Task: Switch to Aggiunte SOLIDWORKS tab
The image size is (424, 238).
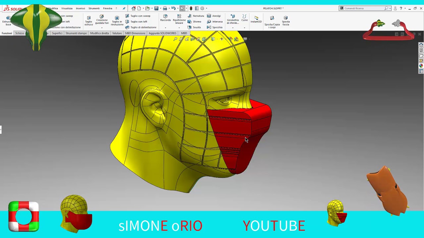Action: (162, 33)
